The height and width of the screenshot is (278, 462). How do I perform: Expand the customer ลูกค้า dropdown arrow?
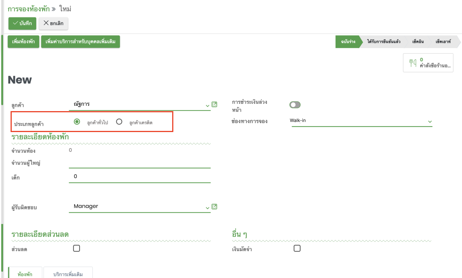tap(207, 106)
